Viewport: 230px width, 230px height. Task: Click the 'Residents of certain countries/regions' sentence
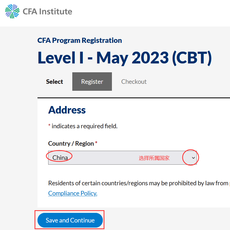click(139, 183)
